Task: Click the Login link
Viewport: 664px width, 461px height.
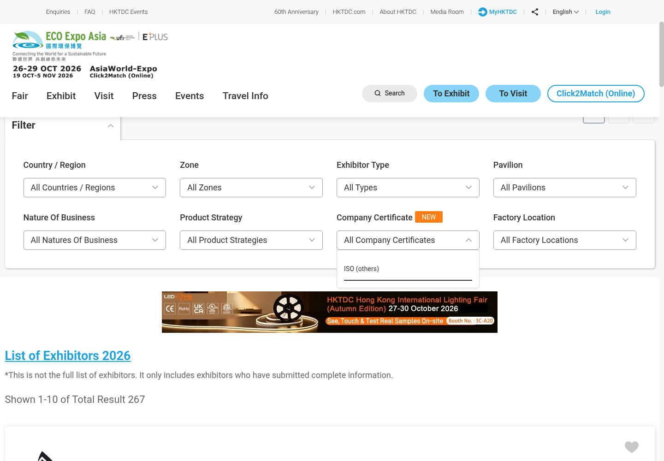Action: 603,12
